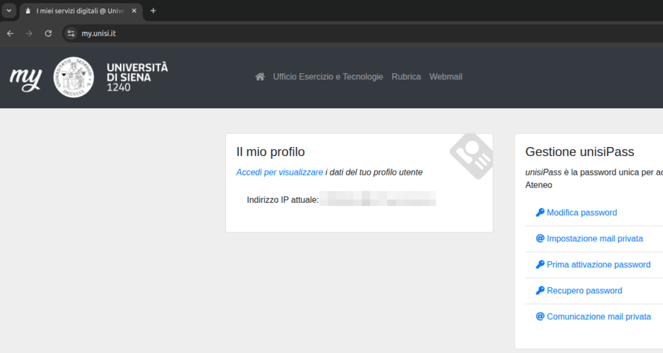Select Impostazione mail privata
Viewport: 663px width, 353px height.
point(594,238)
